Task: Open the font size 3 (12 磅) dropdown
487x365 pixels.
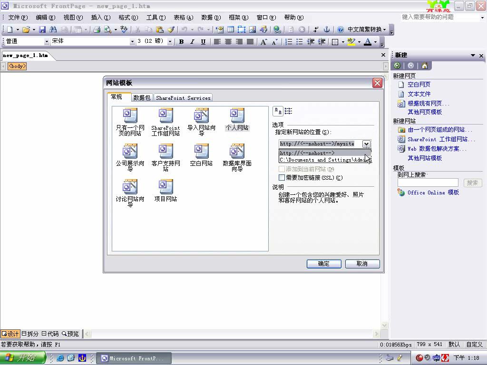Action: (x=170, y=41)
